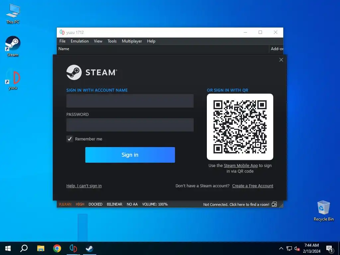Image resolution: width=340 pixels, height=255 pixels.
Task: Click the Steam password input field
Action: (x=130, y=125)
